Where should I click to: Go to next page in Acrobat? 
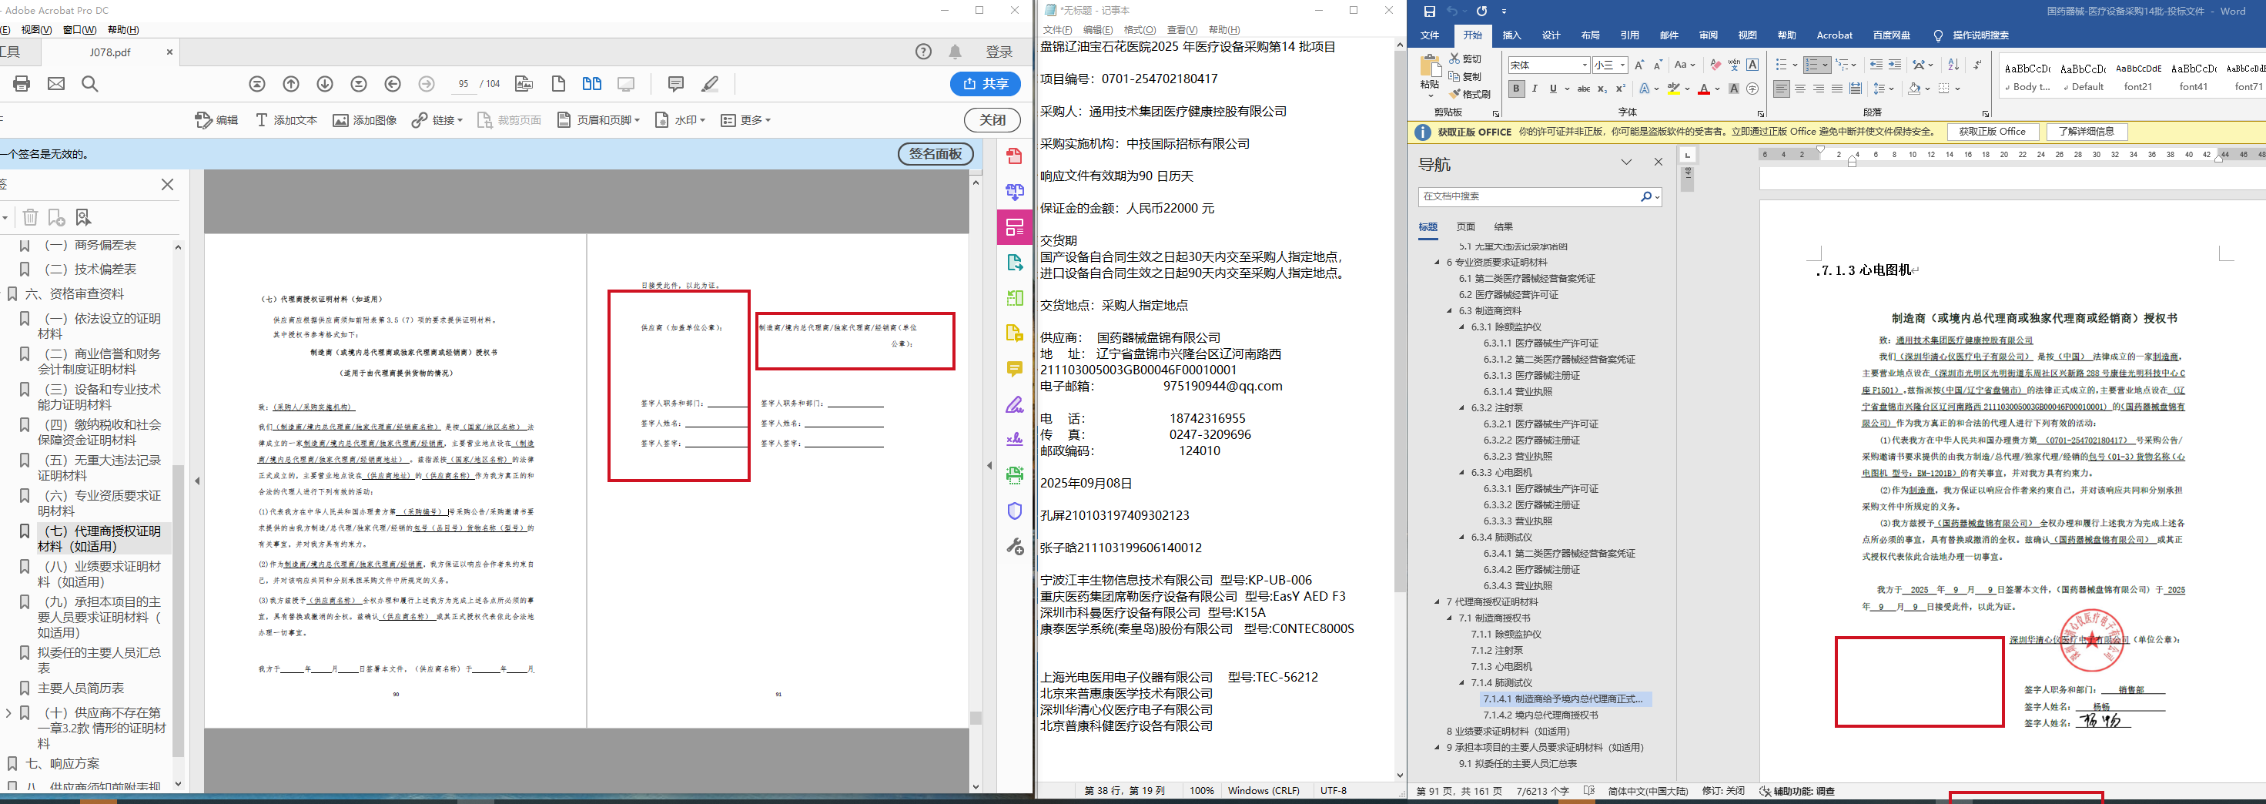coord(325,84)
